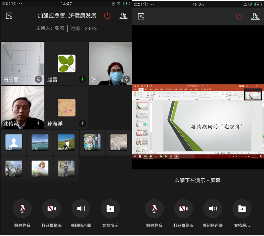Tap the red power icon beside the meeting title
Image resolution: width=264 pixels, height=236 pixels.
[108, 16]
